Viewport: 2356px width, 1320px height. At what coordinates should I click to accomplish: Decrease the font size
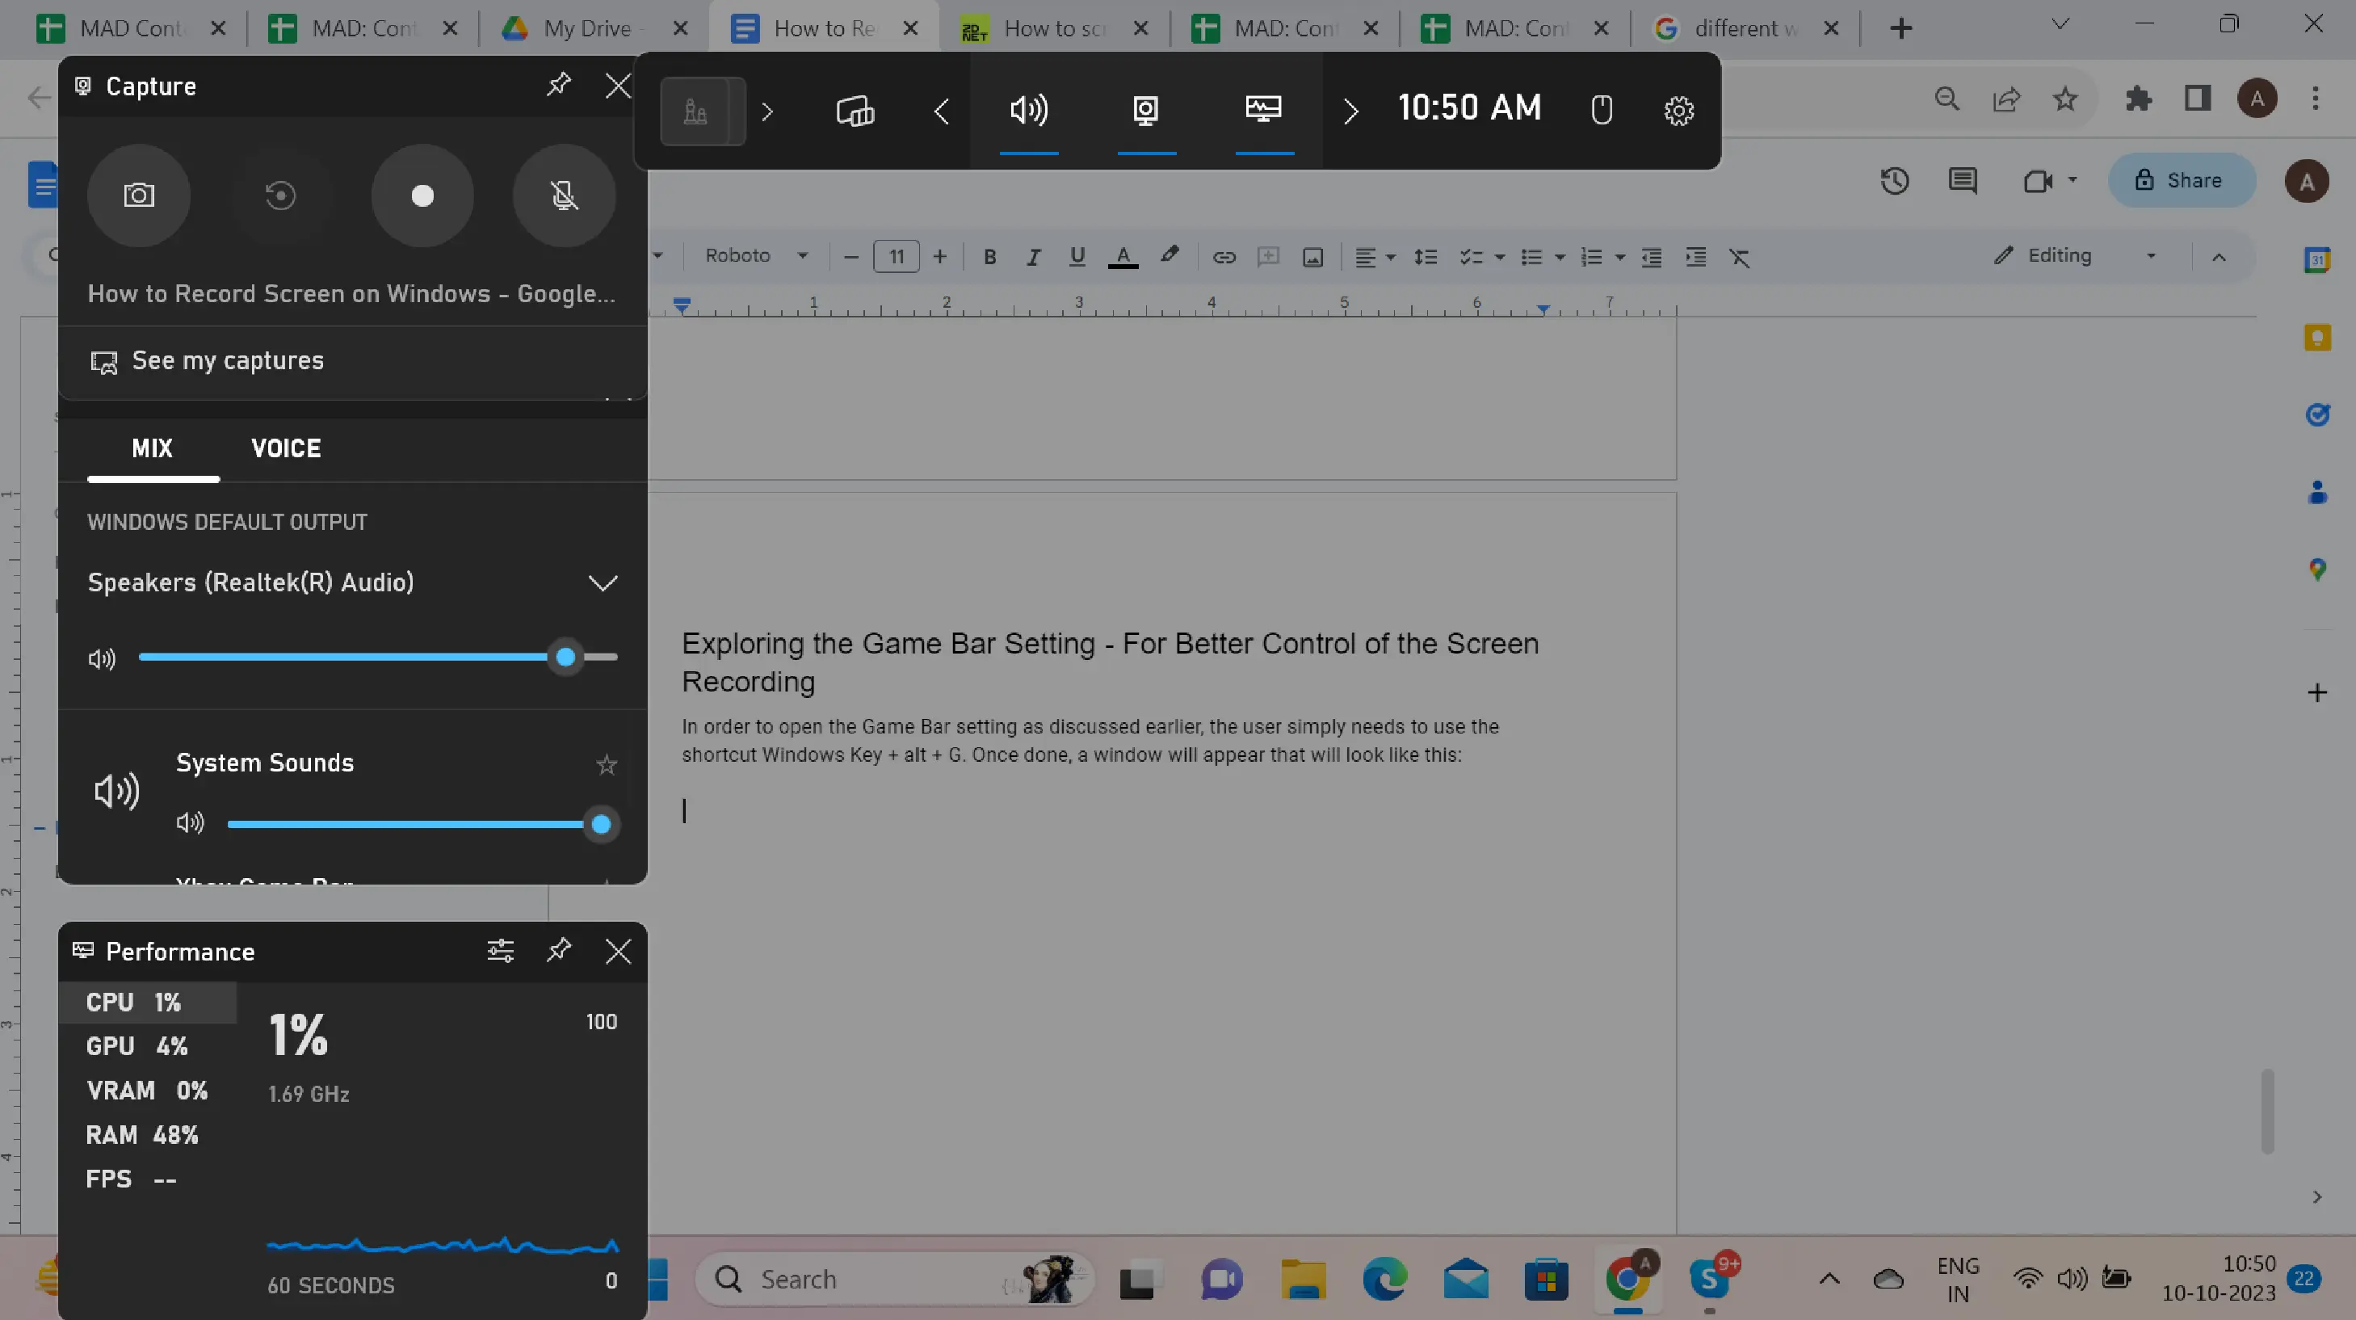tap(850, 257)
